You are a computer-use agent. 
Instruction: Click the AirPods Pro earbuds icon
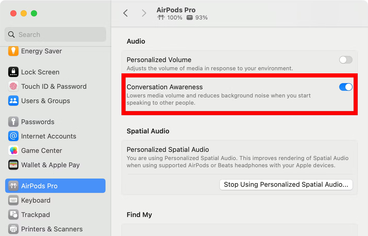[x=13, y=186]
